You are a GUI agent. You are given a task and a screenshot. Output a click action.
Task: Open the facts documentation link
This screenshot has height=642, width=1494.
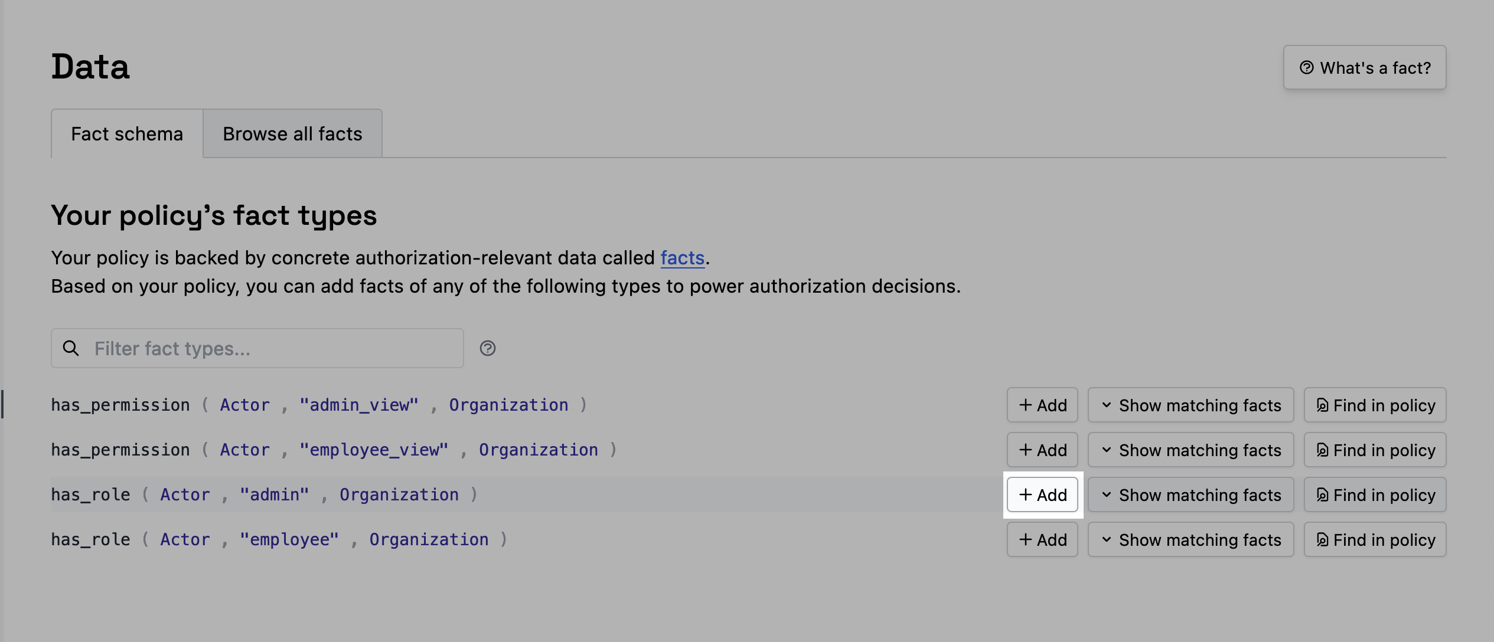(682, 258)
